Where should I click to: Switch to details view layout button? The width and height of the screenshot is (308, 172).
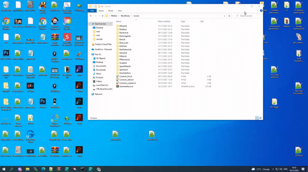pos(257,118)
